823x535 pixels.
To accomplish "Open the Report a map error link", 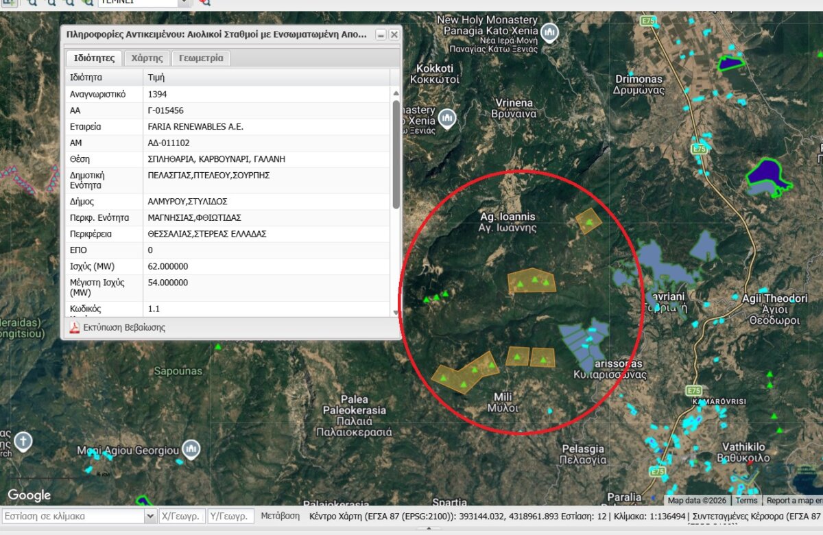I will click(x=793, y=501).
